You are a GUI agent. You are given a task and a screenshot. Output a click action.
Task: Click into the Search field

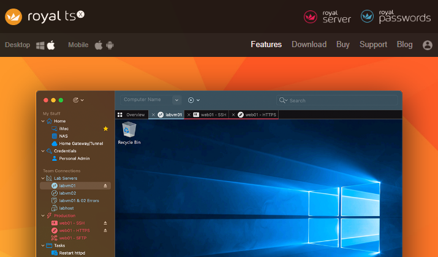337,100
